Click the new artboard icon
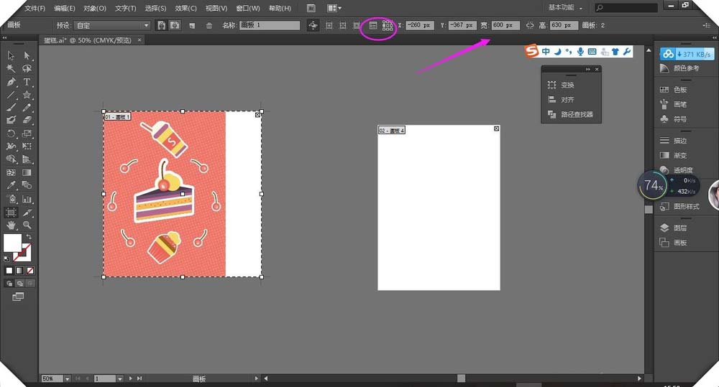 pos(192,26)
